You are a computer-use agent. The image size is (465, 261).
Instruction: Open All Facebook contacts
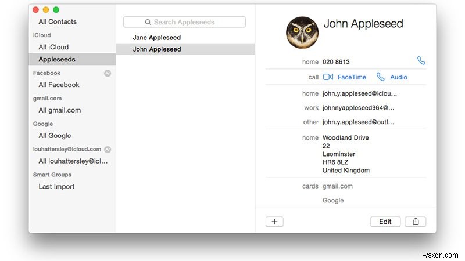click(x=59, y=85)
